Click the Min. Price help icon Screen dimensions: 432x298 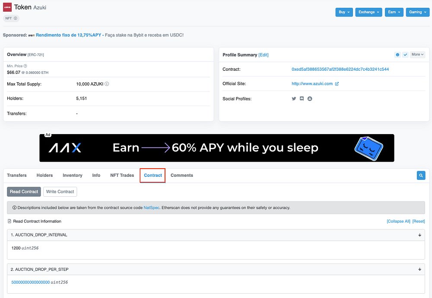click(x=25, y=66)
